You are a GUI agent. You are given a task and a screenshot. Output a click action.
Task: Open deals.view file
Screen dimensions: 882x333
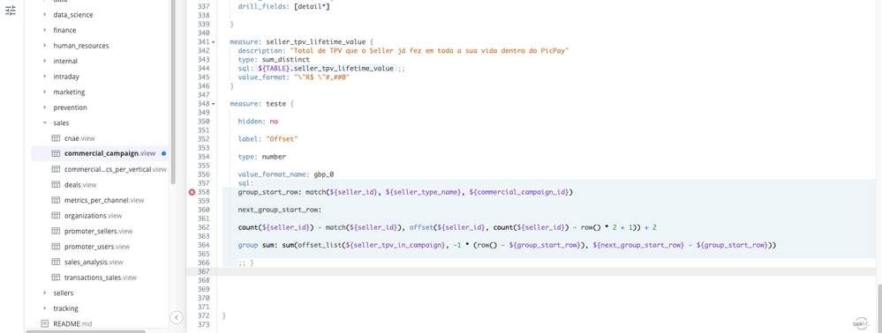coord(80,184)
